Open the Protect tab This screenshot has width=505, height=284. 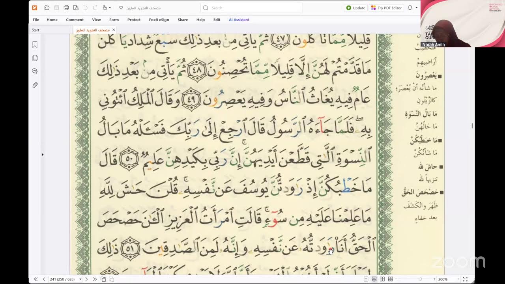click(134, 20)
